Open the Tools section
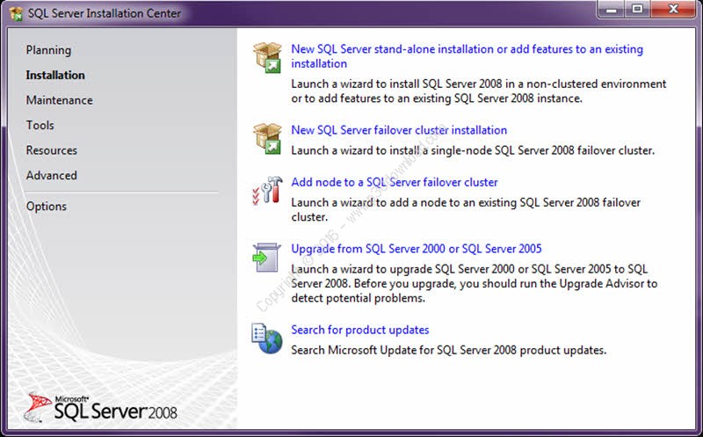 click(x=40, y=126)
